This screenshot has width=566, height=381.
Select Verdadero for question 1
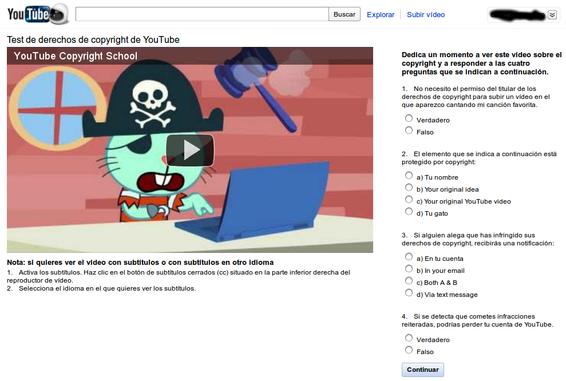[x=409, y=118]
